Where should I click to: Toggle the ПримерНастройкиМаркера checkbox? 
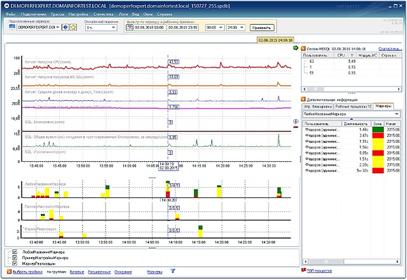click(15, 258)
